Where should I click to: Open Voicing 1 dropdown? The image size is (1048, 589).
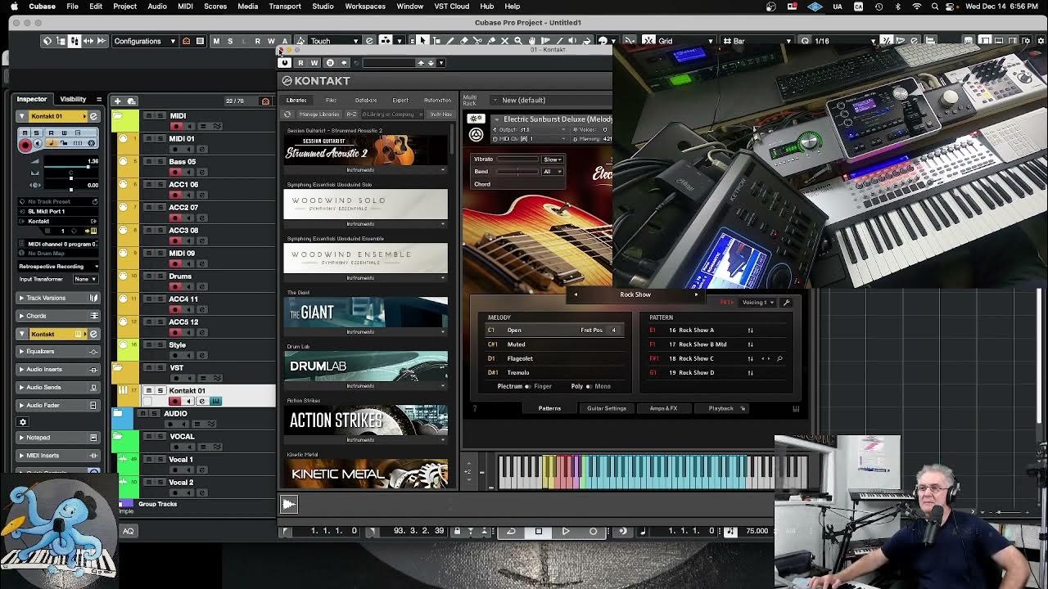[x=757, y=303]
